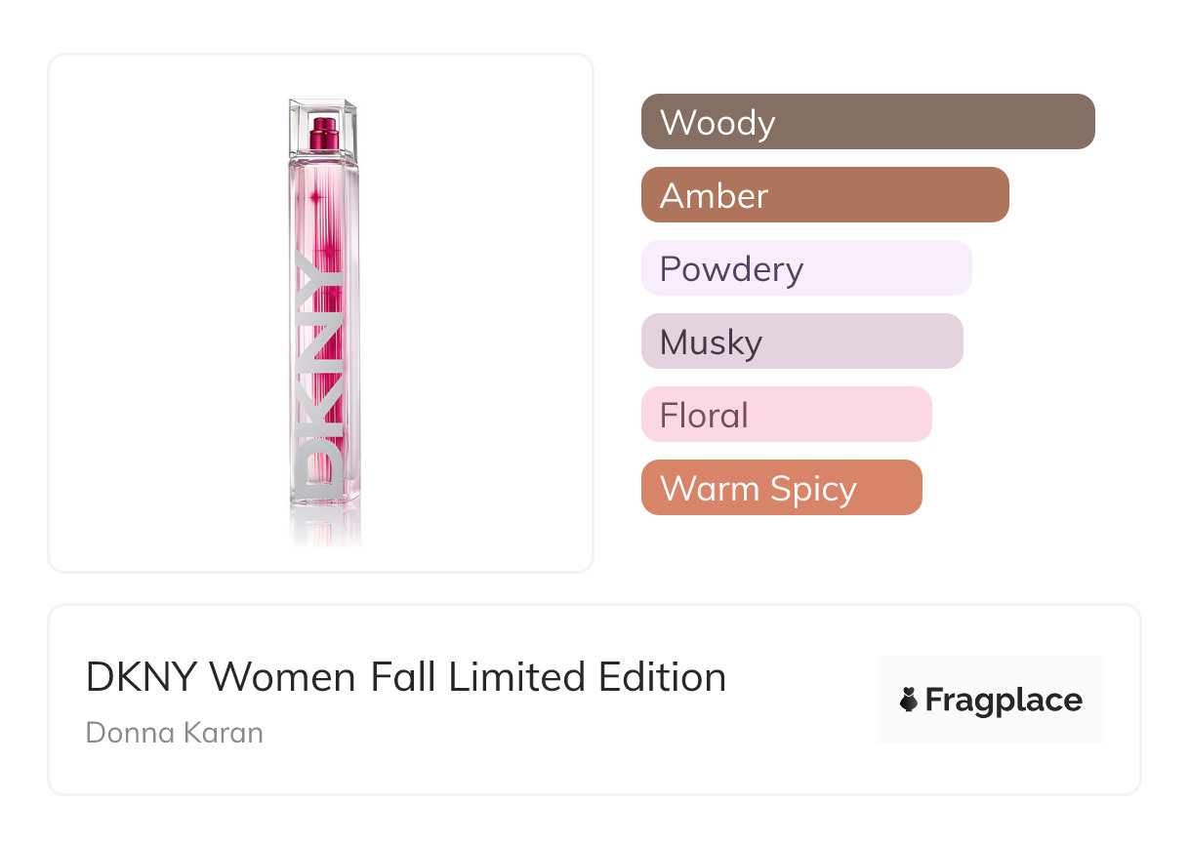Select the Floral accord bar
Image resolution: width=1189 pixels, height=843 pixels.
point(786,415)
